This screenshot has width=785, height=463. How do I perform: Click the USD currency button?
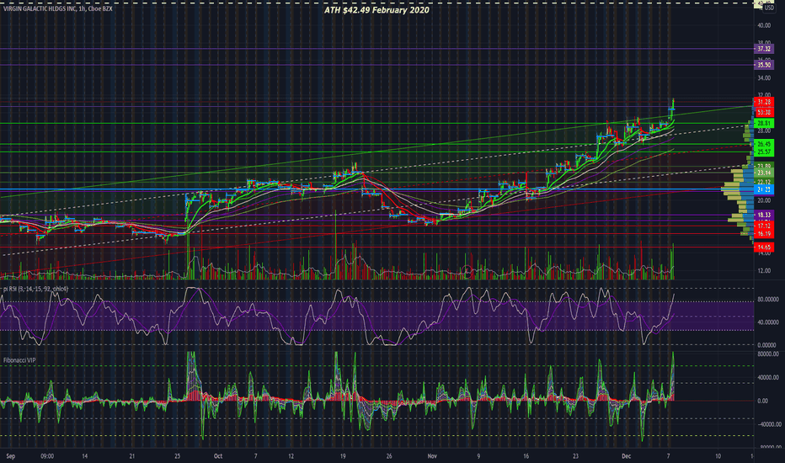point(768,8)
